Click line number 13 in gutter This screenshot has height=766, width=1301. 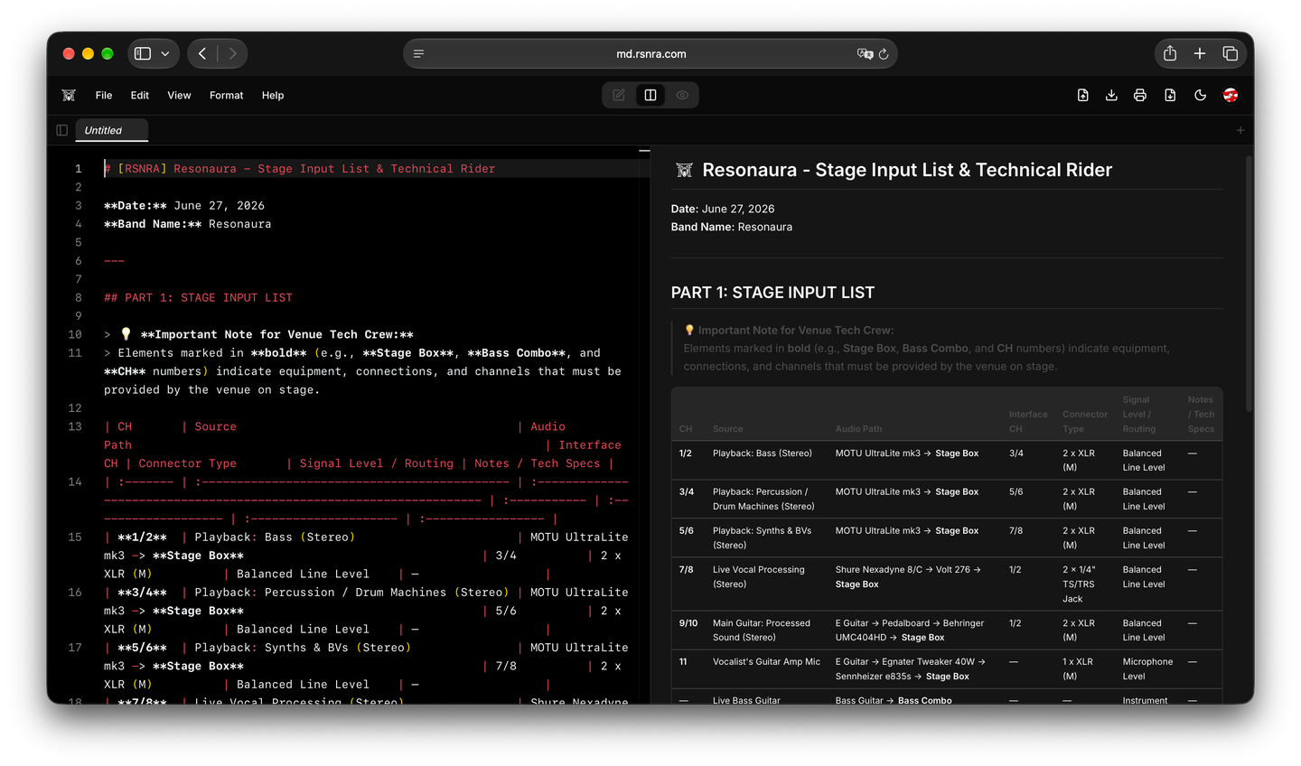coord(75,426)
